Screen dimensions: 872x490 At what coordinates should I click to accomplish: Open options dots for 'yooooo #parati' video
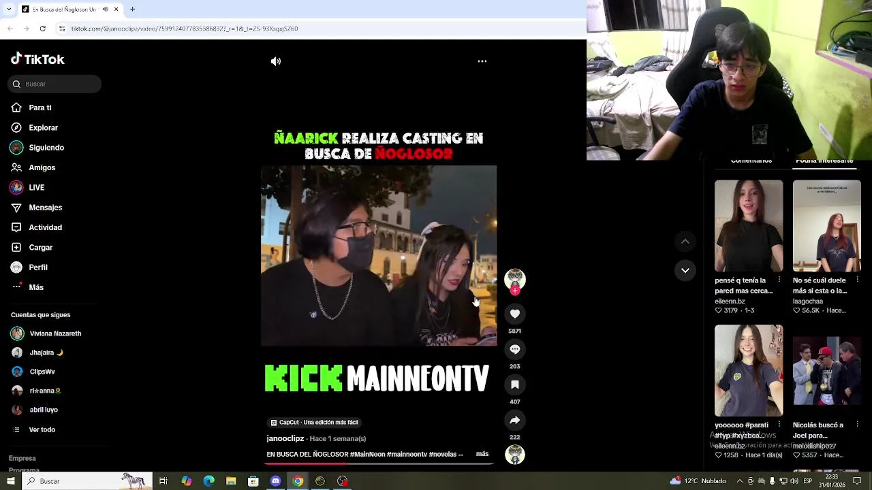coord(779,425)
